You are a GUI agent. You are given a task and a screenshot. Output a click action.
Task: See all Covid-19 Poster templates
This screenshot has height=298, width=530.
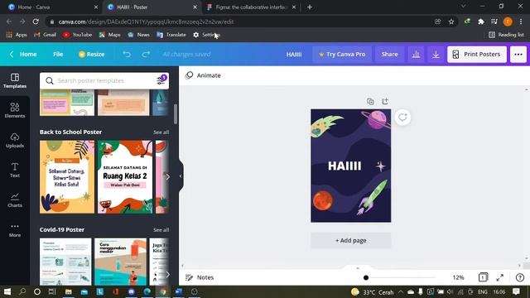[x=161, y=230]
